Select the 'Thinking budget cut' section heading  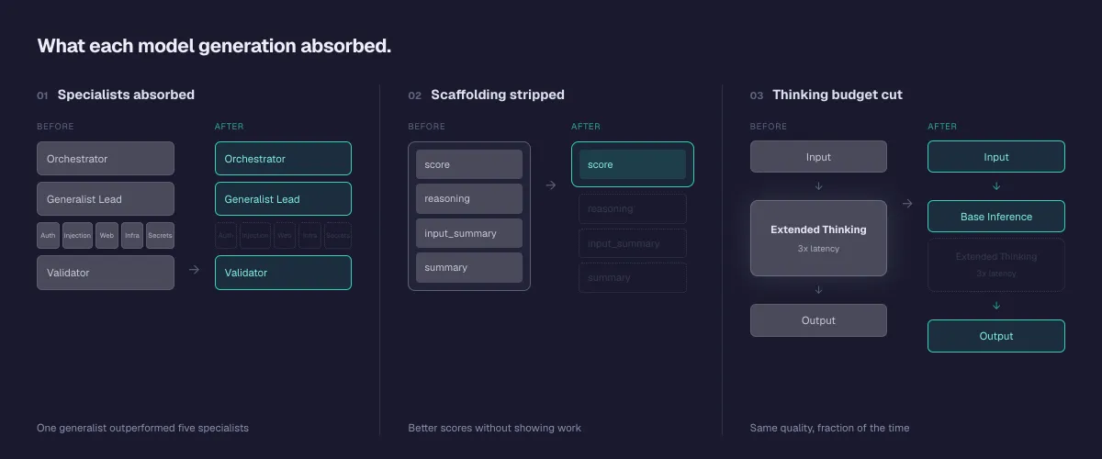click(838, 95)
